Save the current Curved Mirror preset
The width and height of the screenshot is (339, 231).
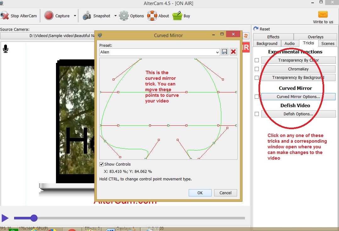pos(225,52)
